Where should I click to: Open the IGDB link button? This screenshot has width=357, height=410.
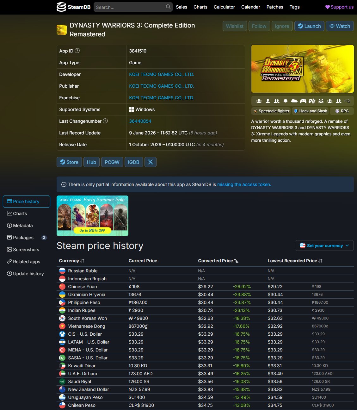(133, 162)
